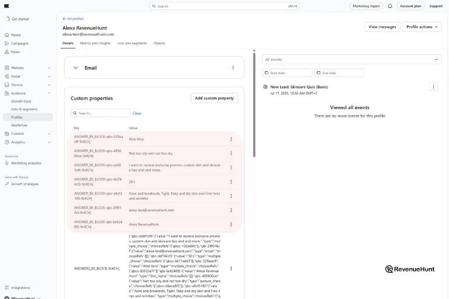Open options for exclusive promos row
The image size is (449, 299).
pyautogui.click(x=231, y=168)
